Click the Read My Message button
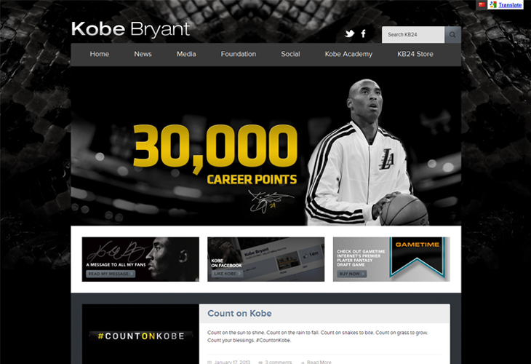The width and height of the screenshot is (531, 364). 111,274
